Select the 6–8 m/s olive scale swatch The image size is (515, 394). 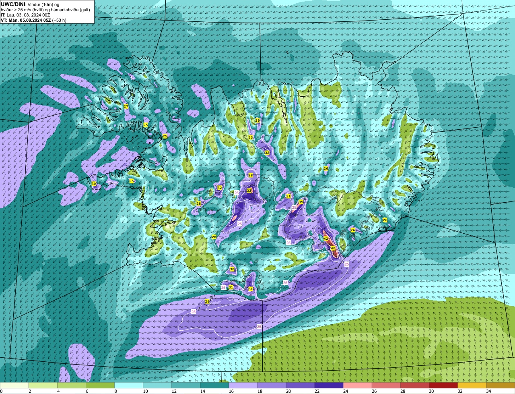(100, 385)
